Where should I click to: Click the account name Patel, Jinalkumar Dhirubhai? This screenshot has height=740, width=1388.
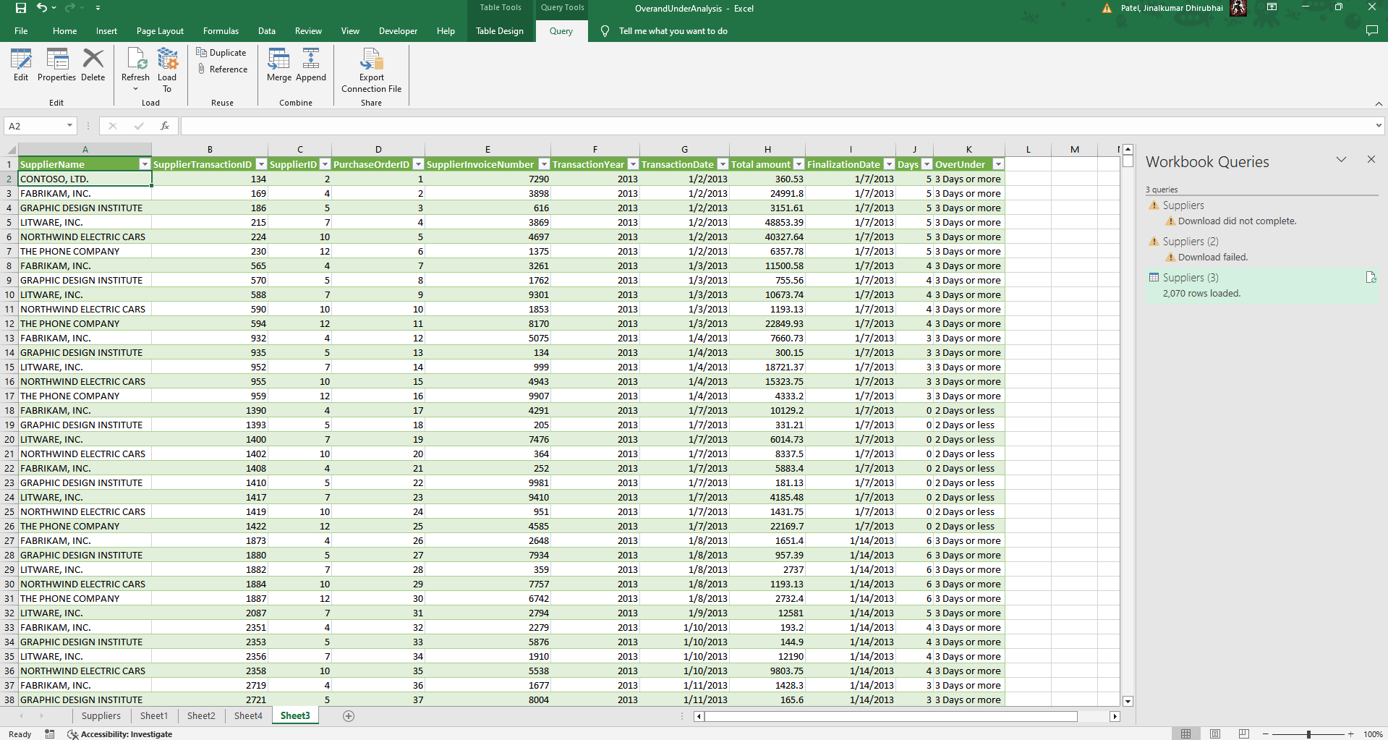pos(1172,8)
